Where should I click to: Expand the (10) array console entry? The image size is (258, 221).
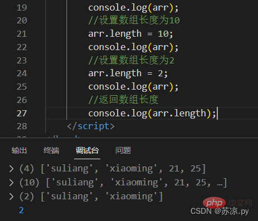11,183
